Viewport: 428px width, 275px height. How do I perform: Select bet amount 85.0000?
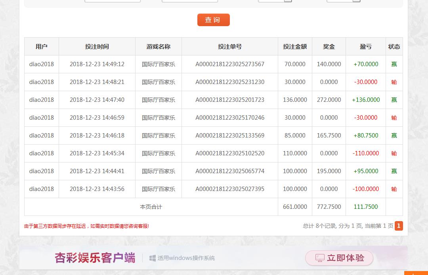point(295,136)
